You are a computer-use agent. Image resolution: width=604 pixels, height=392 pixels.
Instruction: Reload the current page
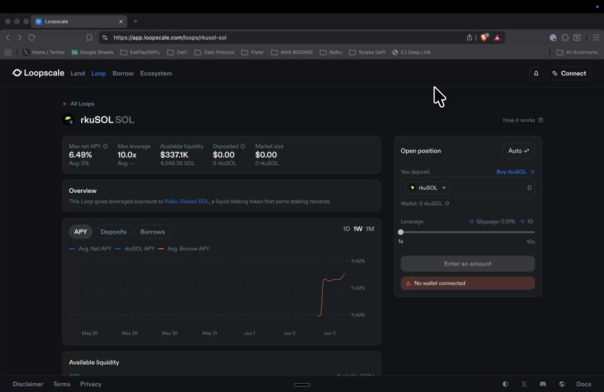point(32,38)
